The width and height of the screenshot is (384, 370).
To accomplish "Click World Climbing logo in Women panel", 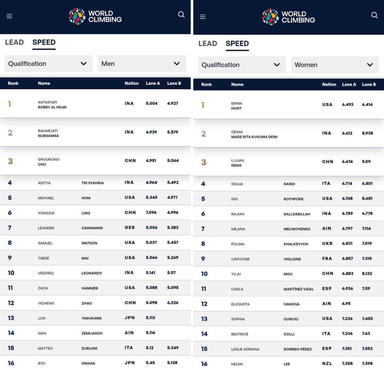I will [289, 17].
